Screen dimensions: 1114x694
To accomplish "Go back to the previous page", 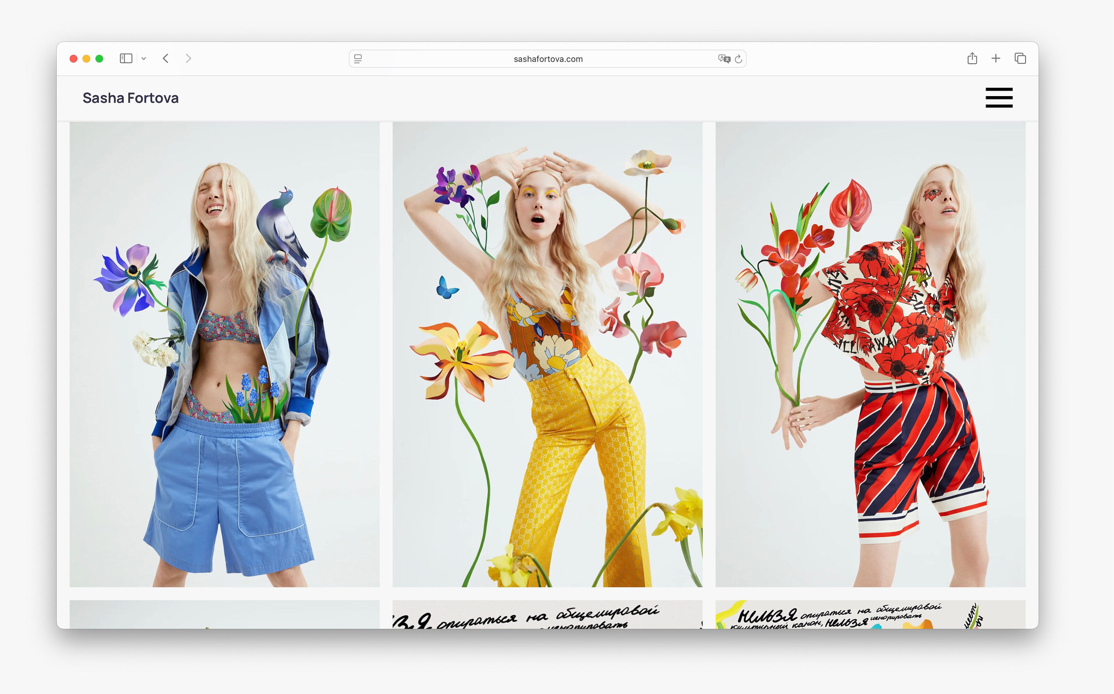I will pos(166,58).
